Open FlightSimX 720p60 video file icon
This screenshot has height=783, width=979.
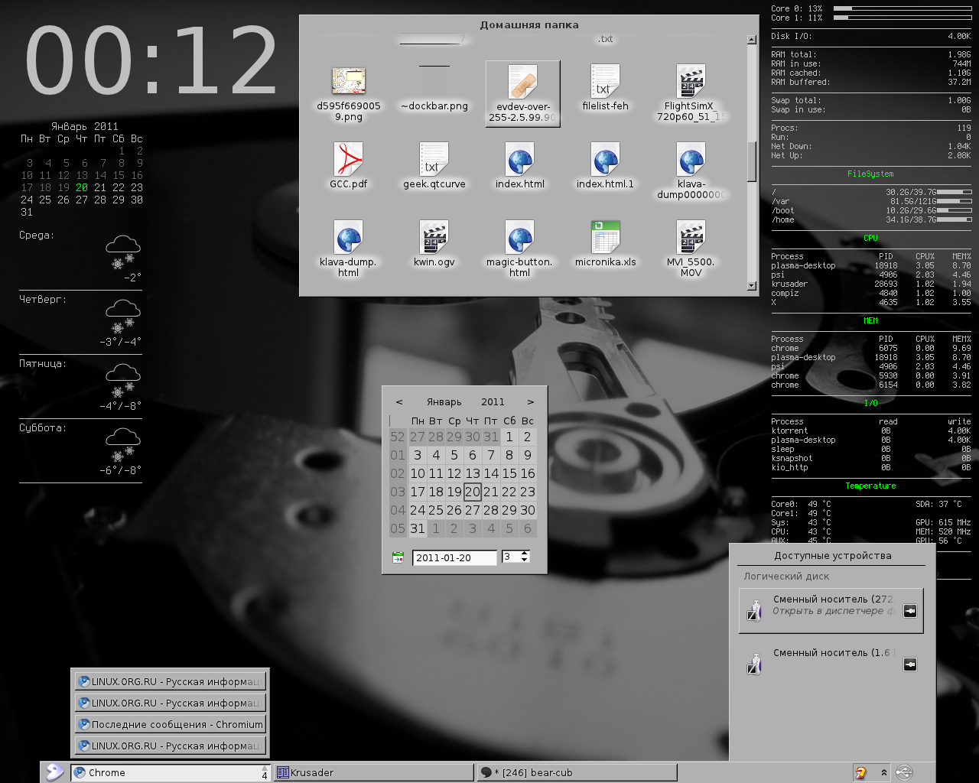point(691,81)
